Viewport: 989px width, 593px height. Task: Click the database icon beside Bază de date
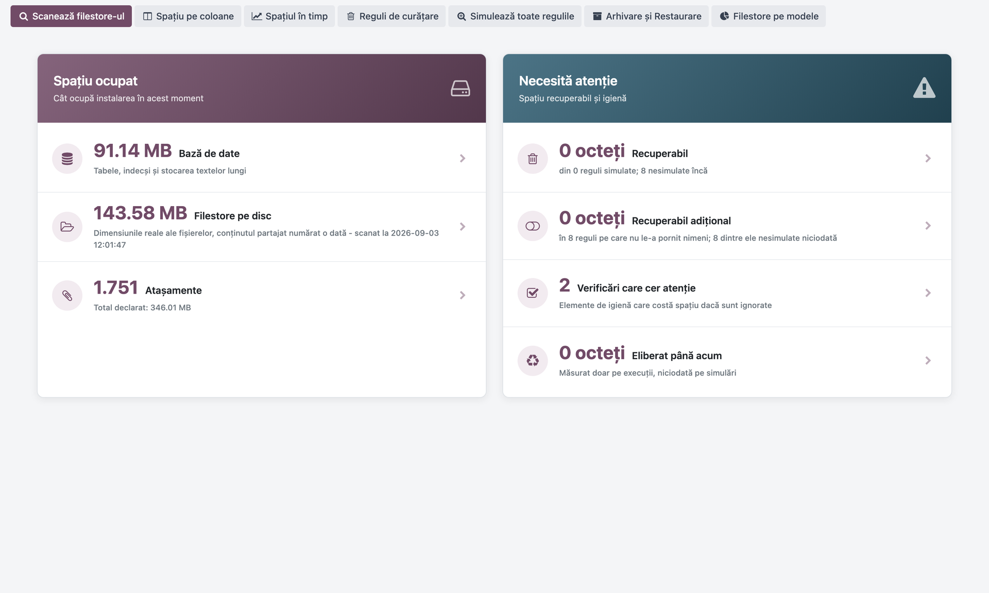[x=67, y=159]
